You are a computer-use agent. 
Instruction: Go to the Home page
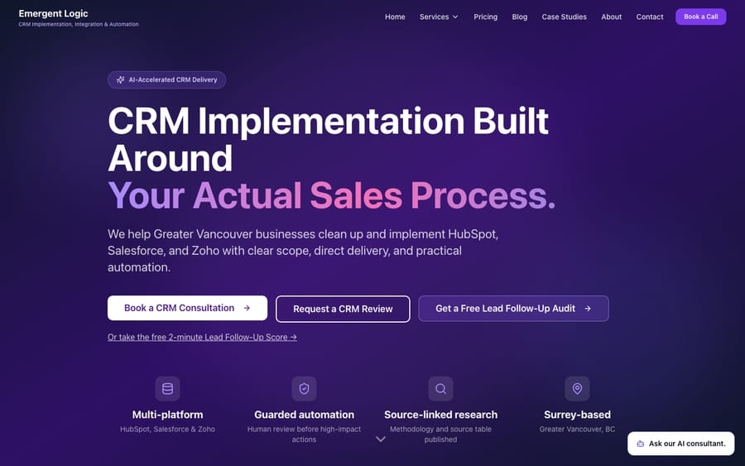click(x=395, y=17)
